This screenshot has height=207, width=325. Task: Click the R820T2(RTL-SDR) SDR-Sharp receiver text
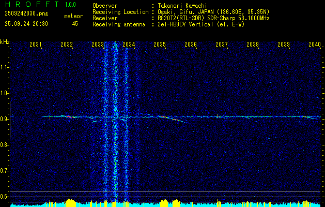[x=213, y=18]
